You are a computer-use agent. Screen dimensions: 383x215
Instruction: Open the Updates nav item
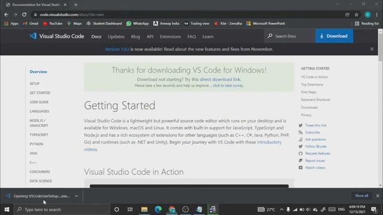(116, 36)
